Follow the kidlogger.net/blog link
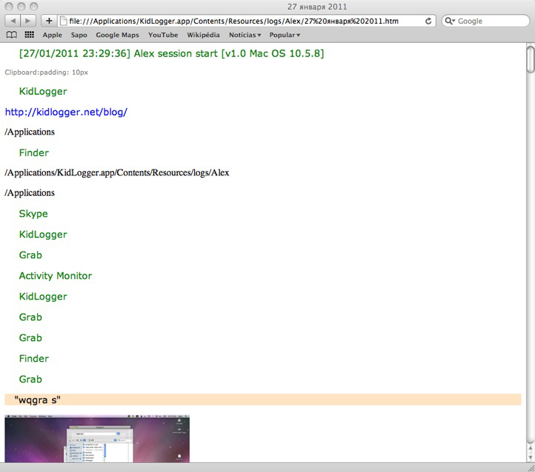The image size is (535, 472). pyautogui.click(x=66, y=112)
